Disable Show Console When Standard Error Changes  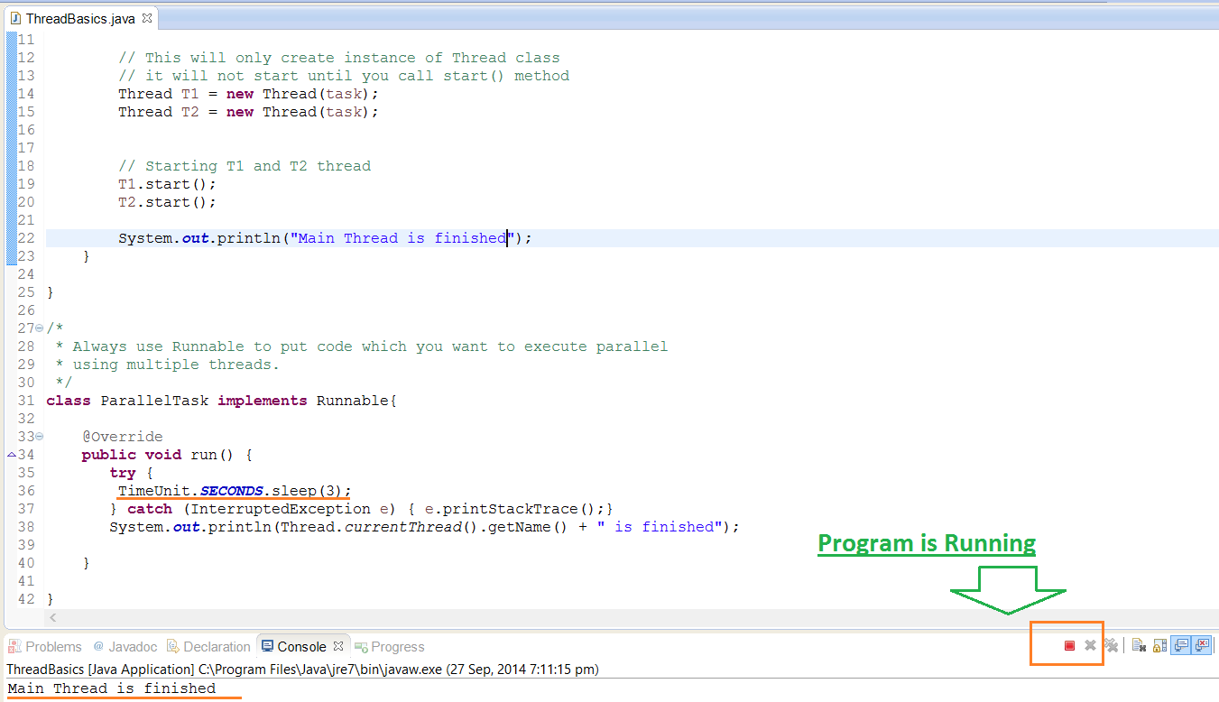coord(1203,645)
